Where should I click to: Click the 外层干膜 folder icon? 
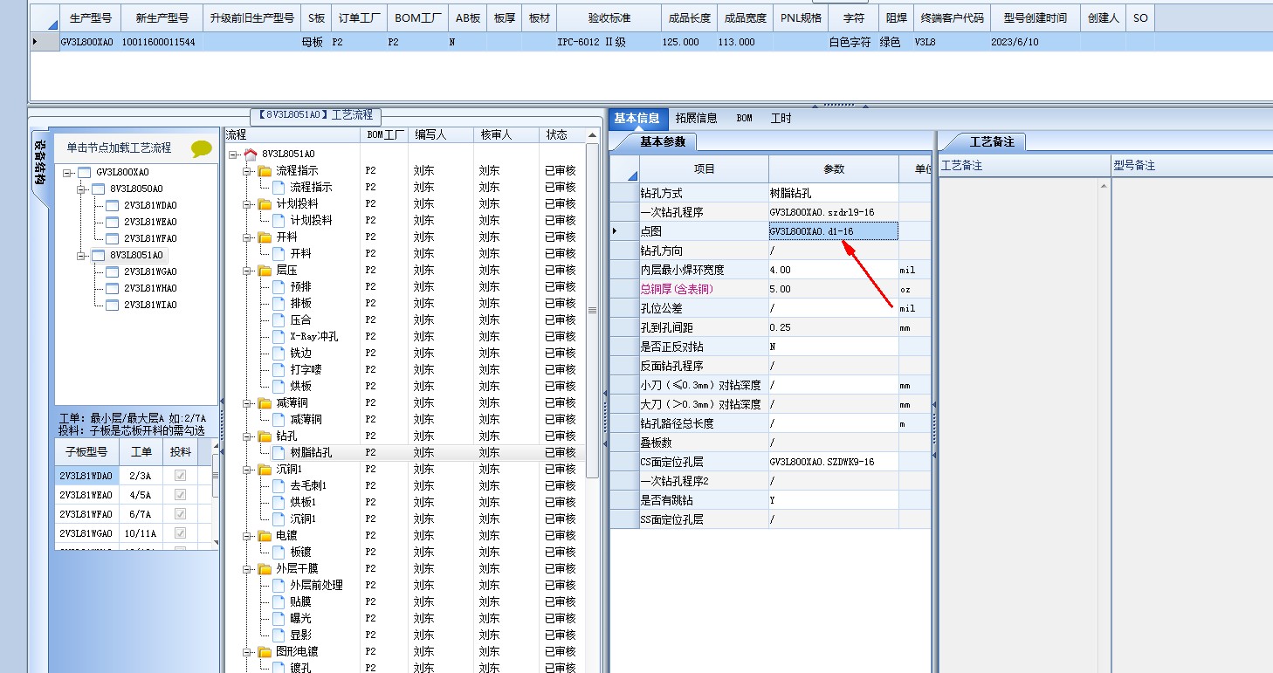(x=265, y=569)
